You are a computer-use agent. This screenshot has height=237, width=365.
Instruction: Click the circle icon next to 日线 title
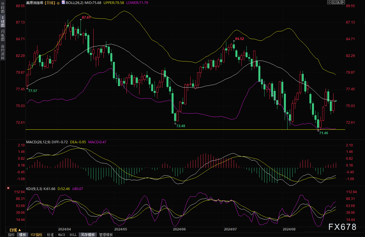point(58,3)
